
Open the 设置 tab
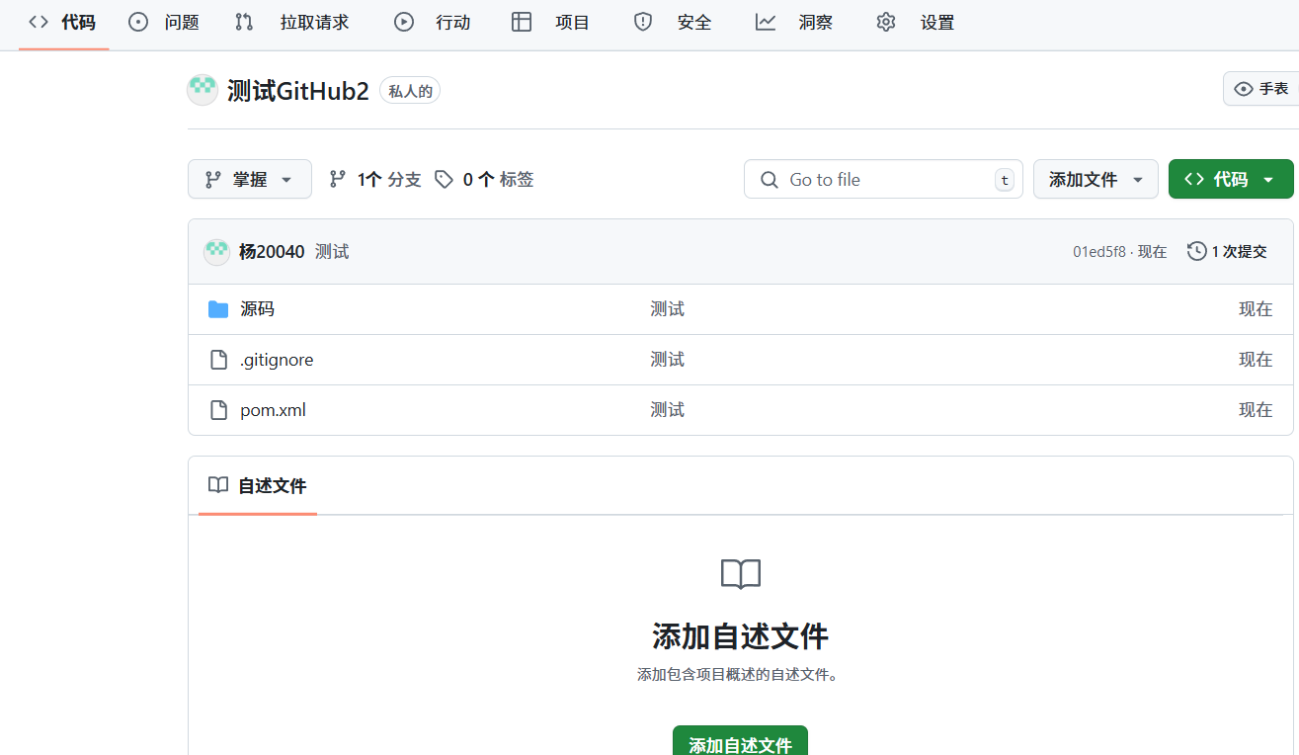point(916,22)
